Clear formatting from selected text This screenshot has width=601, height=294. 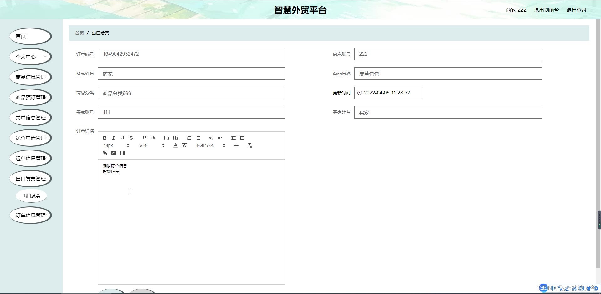[250, 145]
